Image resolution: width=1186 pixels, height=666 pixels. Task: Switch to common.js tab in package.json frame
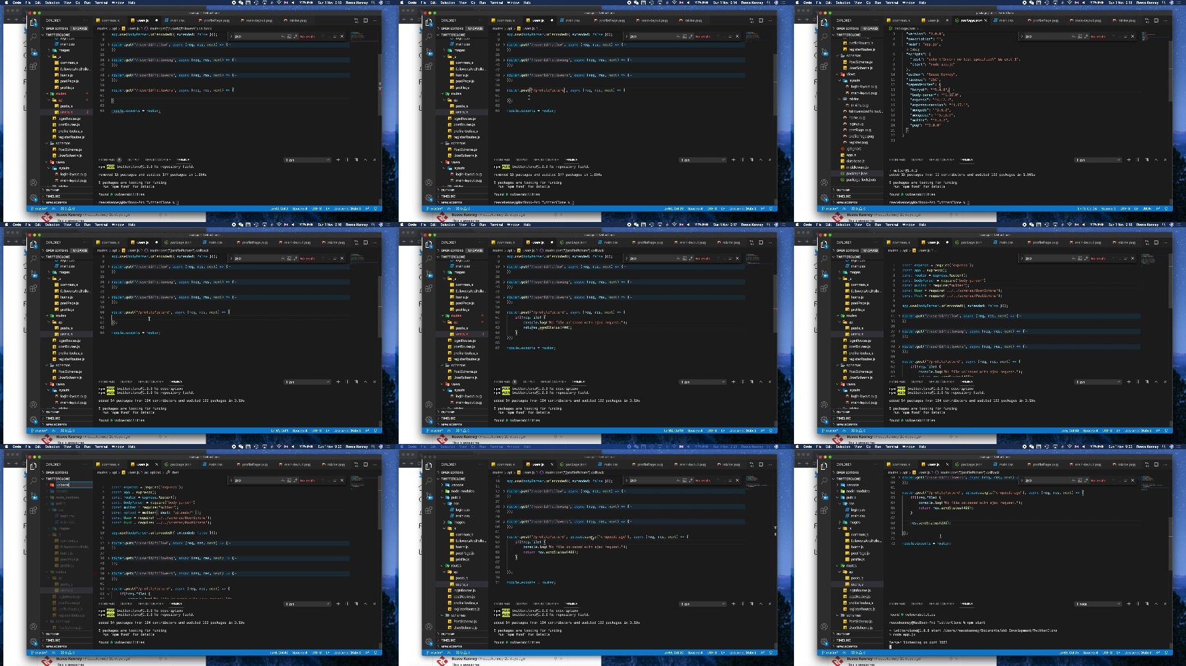pos(901,20)
